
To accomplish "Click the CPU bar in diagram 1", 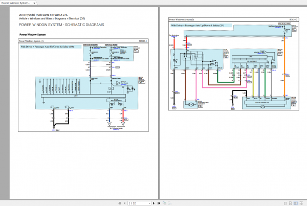I will coord(83,96).
